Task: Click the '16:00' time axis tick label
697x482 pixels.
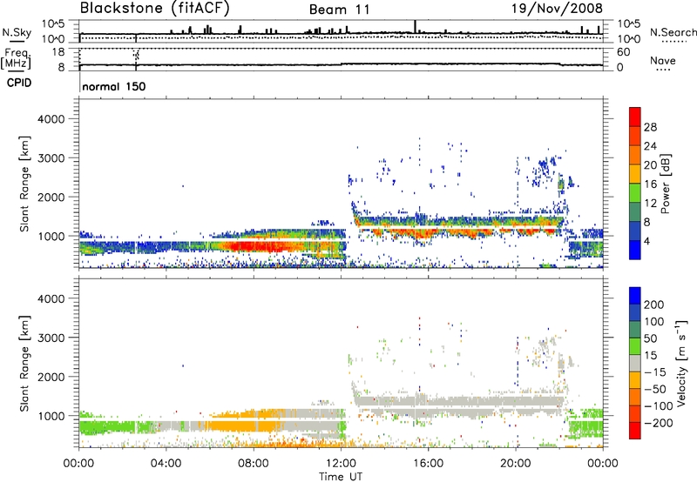Action: [x=428, y=464]
